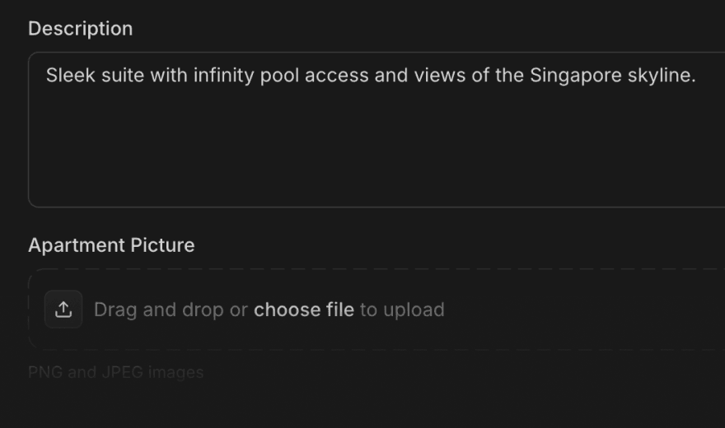Click the word "JPEG" in the hint
Viewport: 725px width, 428px height.
[124, 372]
